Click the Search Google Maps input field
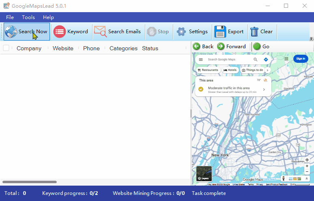The height and width of the screenshot is (201, 314). pyautogui.click(x=228, y=60)
